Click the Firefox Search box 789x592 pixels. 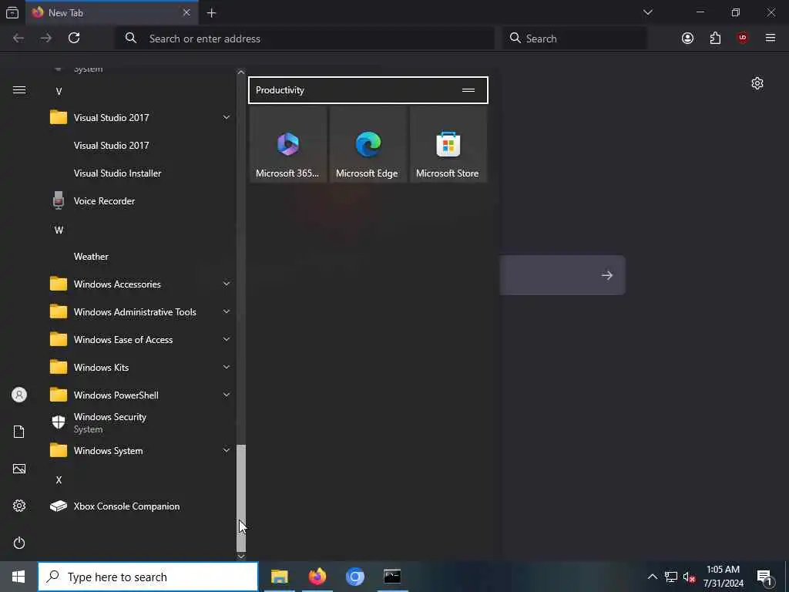[x=574, y=39]
